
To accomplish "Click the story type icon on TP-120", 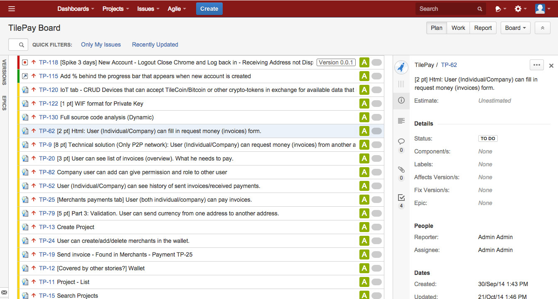I will point(25,90).
